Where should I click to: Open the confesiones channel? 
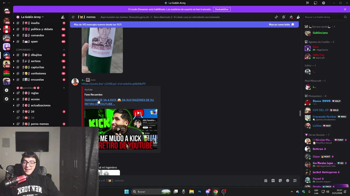(40, 73)
